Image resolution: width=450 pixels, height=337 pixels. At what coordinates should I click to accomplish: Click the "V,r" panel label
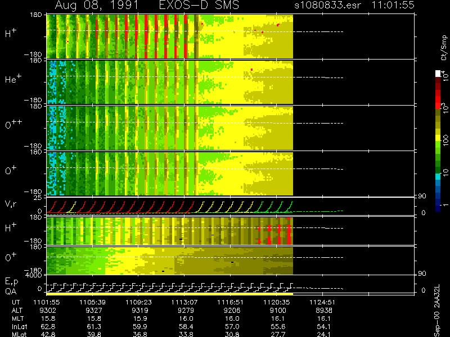11,204
